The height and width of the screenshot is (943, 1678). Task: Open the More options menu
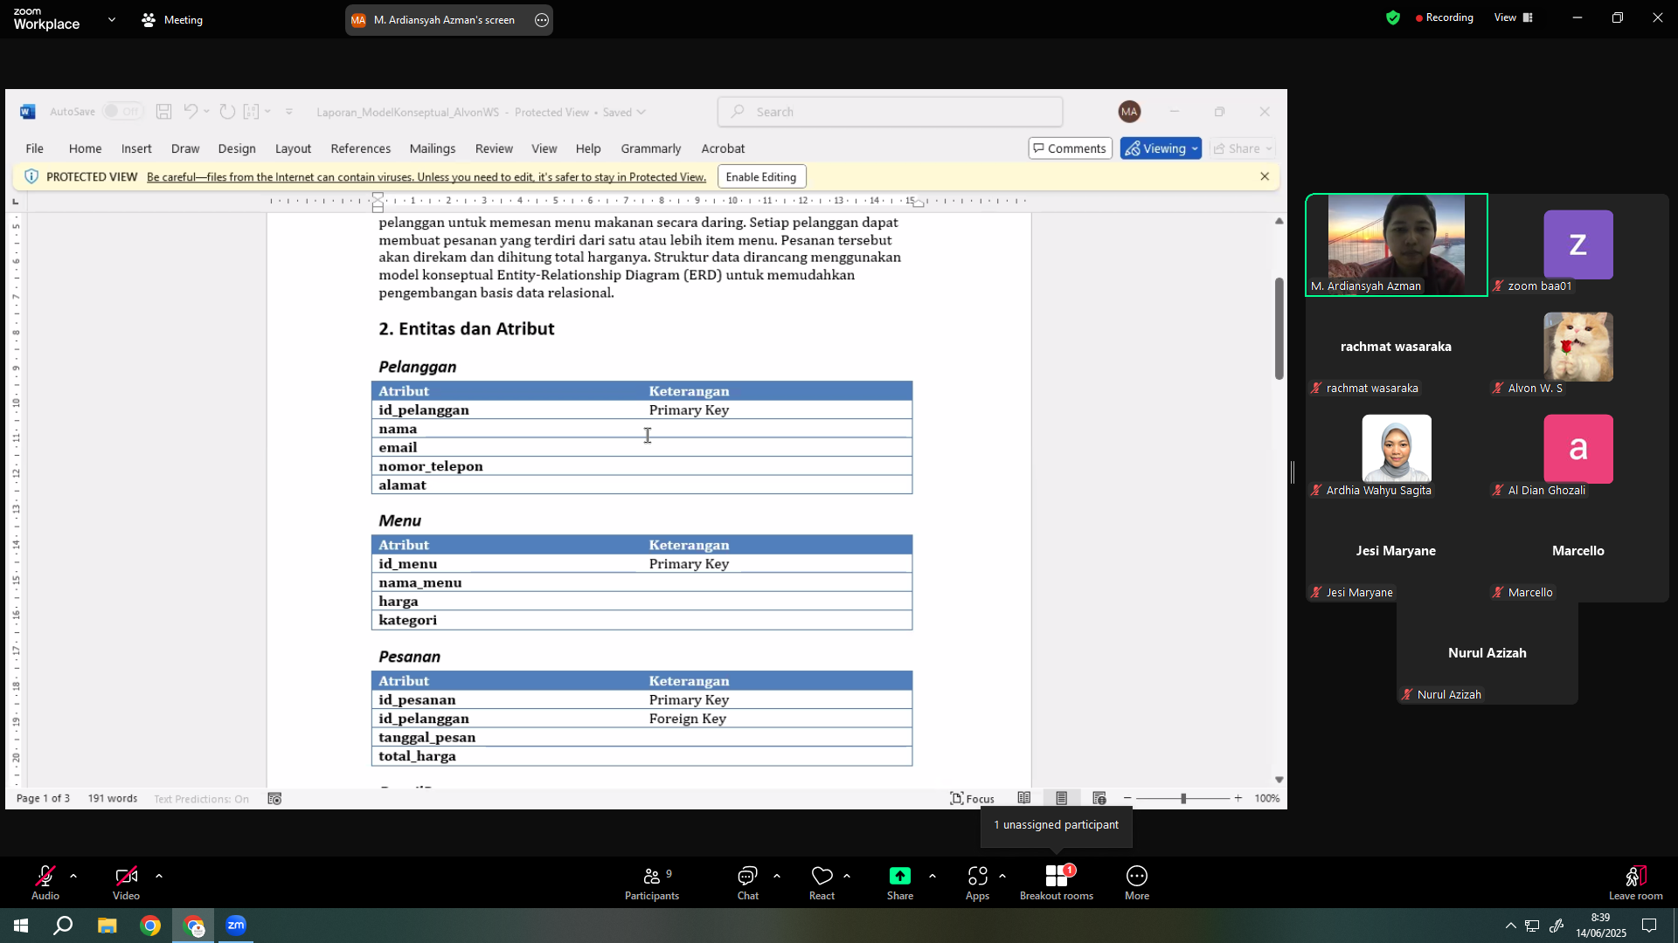[x=1137, y=883]
